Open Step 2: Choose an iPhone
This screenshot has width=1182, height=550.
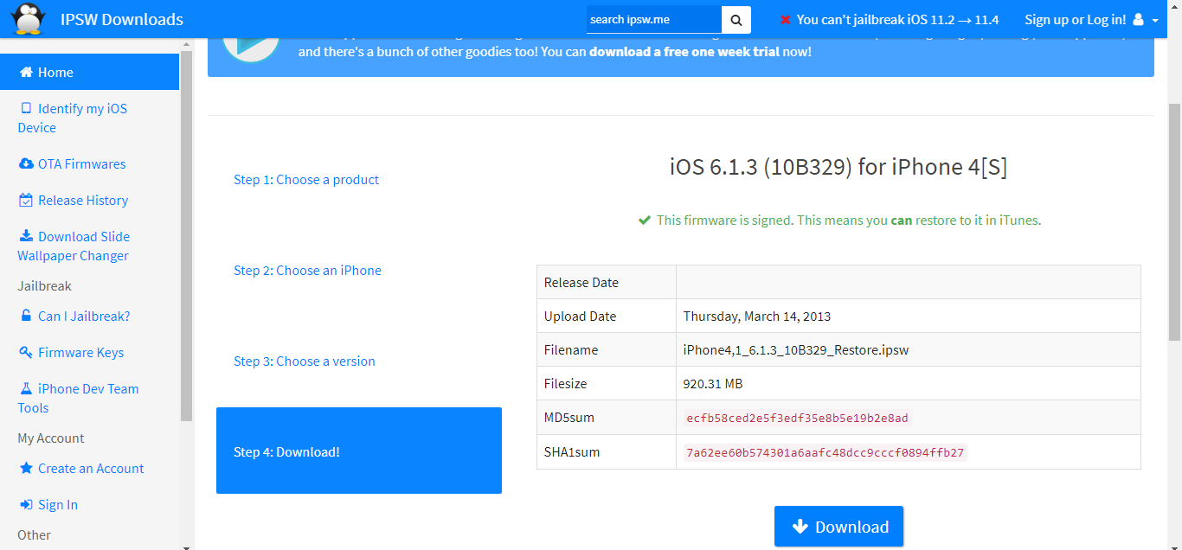pyautogui.click(x=307, y=271)
